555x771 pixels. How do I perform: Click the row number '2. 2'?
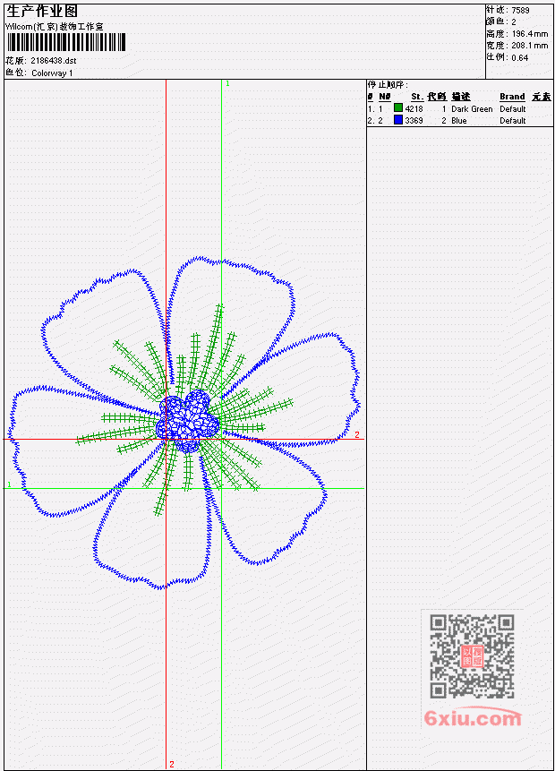pyautogui.click(x=375, y=121)
